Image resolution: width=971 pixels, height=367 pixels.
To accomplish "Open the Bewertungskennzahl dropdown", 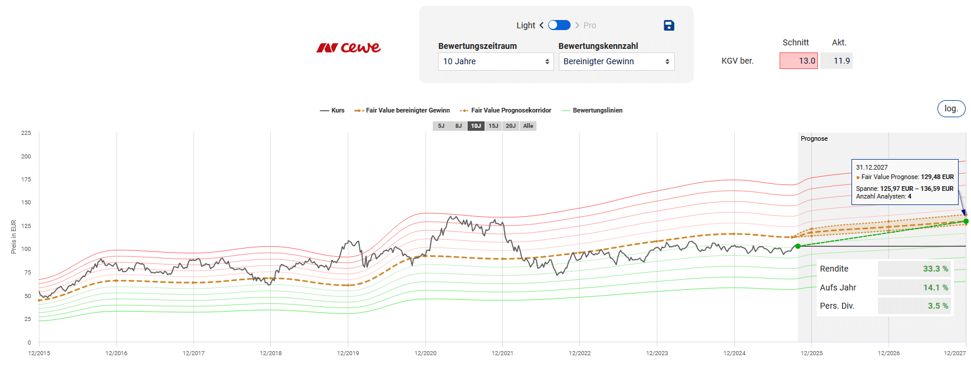I will [616, 61].
